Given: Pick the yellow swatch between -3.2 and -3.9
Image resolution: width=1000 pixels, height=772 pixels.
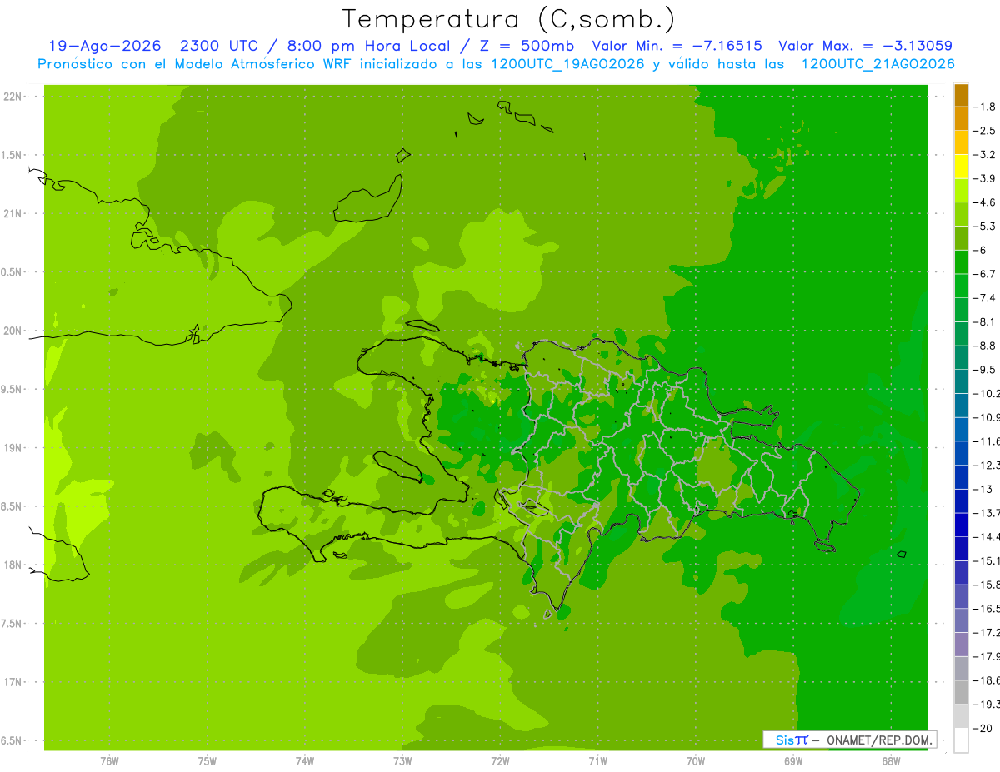Looking at the screenshot, I should click(961, 167).
